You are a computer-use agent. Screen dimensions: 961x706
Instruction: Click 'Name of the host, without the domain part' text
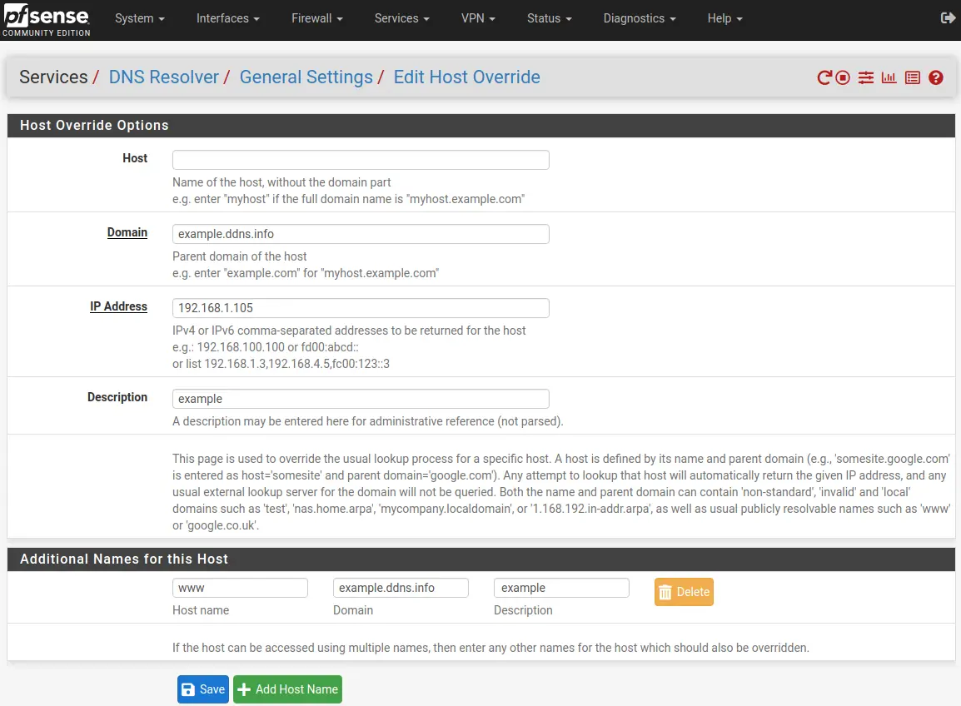[x=281, y=182]
